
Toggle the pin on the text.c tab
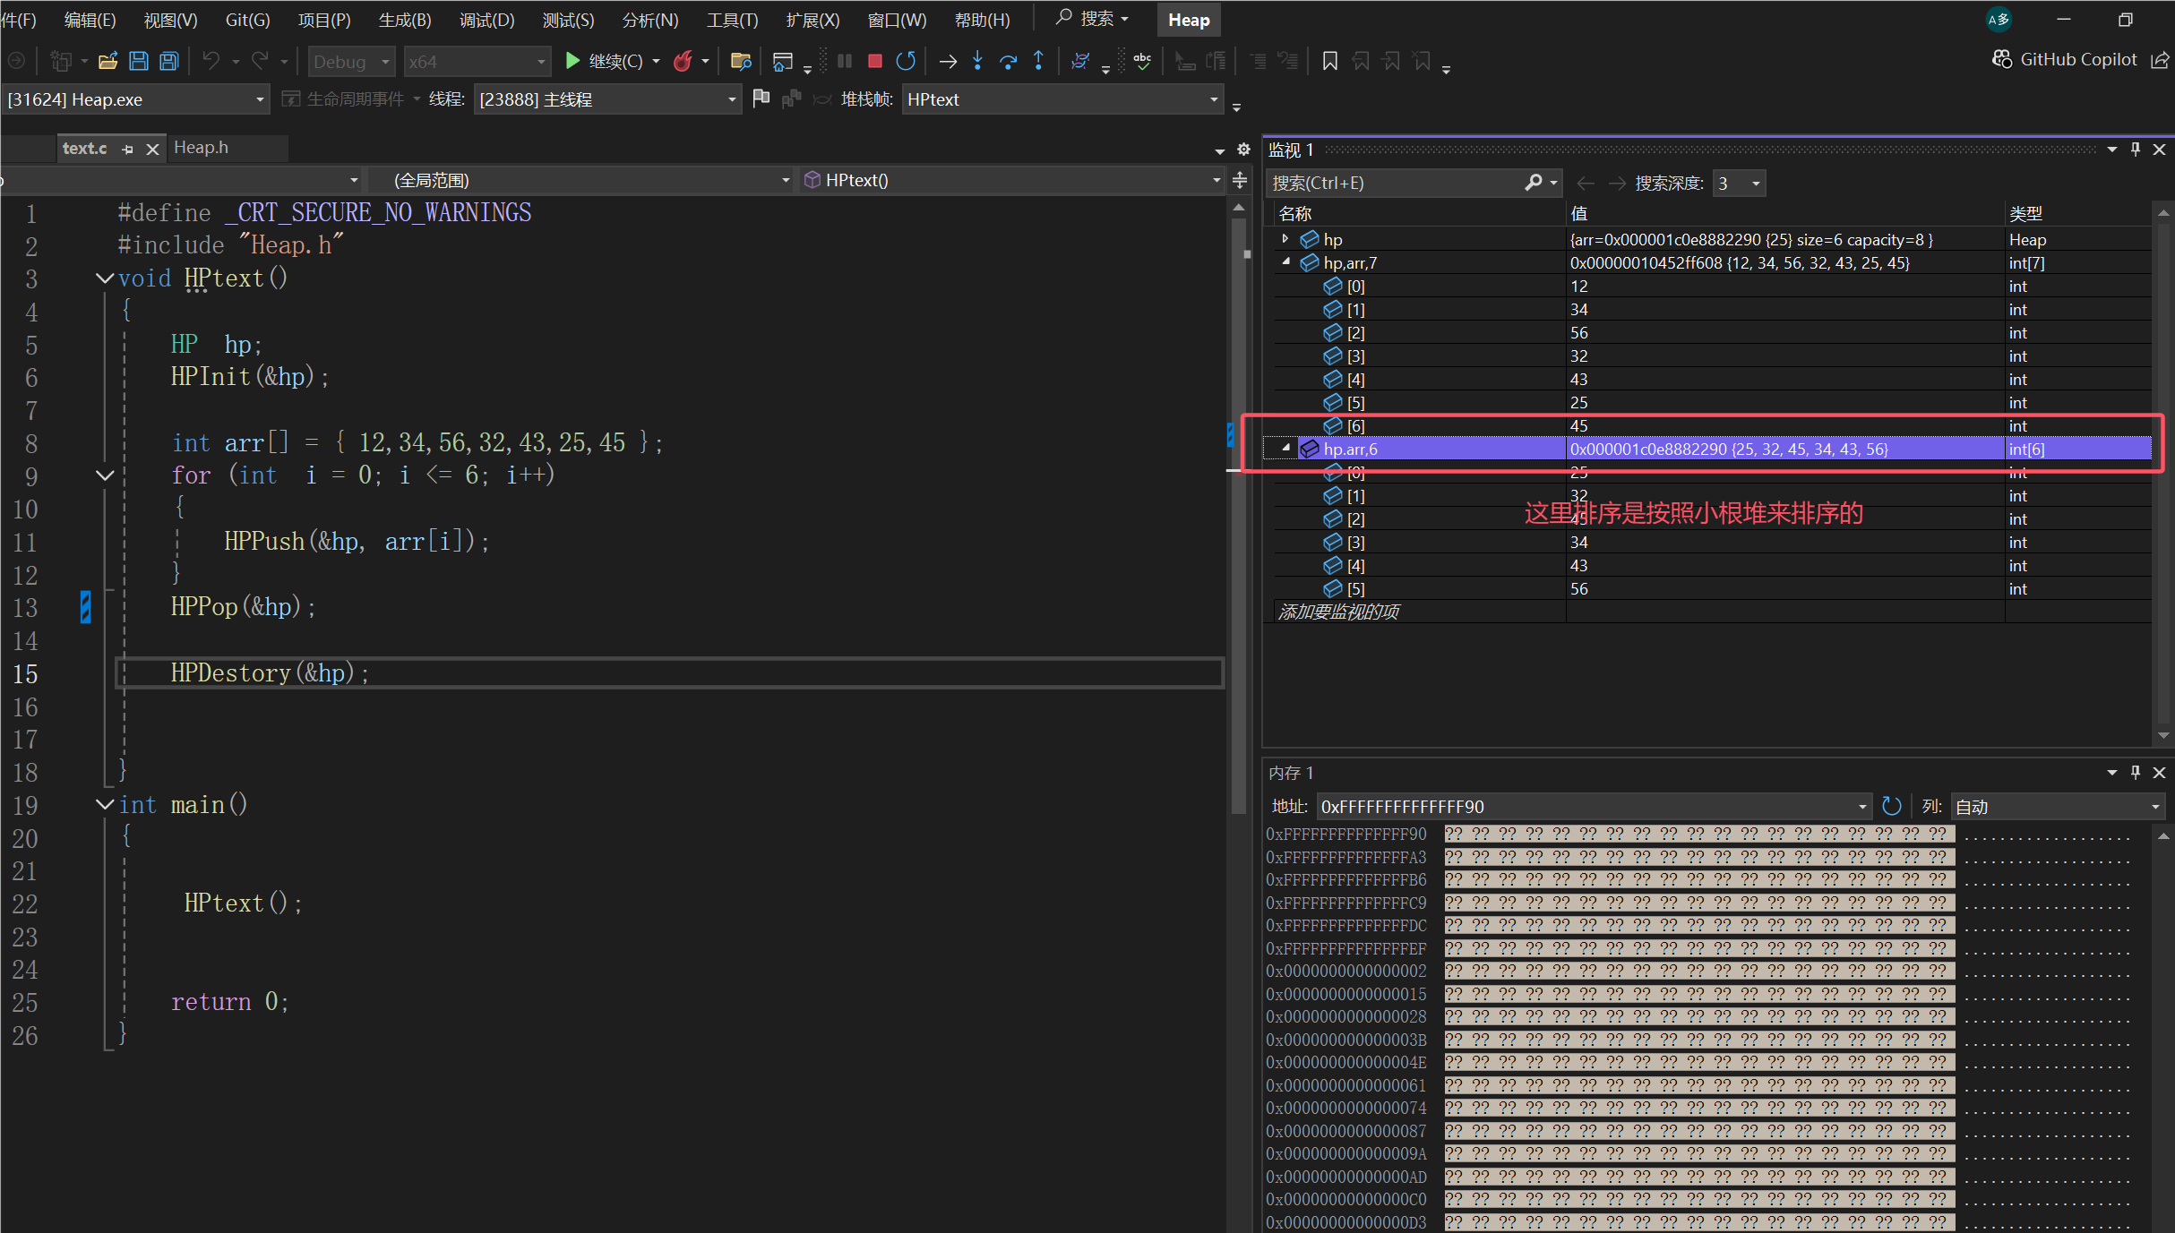[127, 150]
